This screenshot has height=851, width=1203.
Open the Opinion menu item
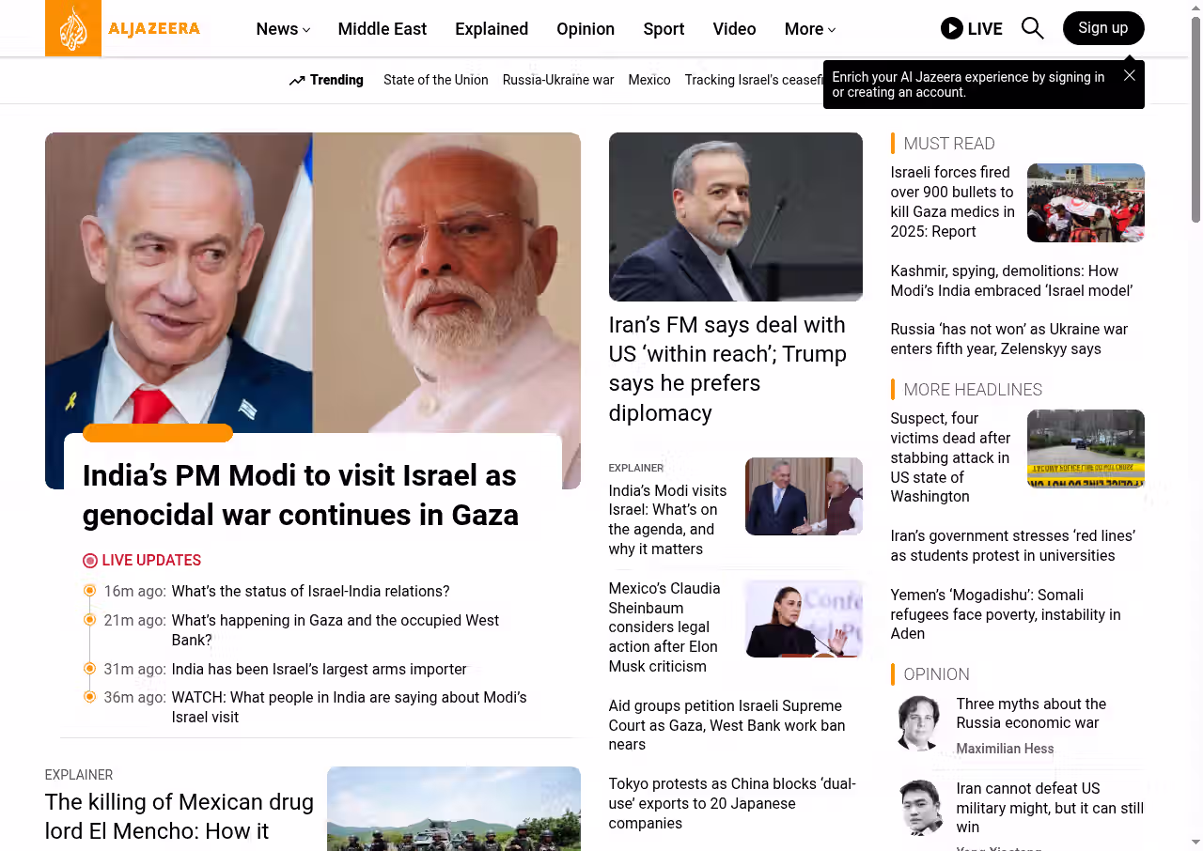pyautogui.click(x=586, y=29)
